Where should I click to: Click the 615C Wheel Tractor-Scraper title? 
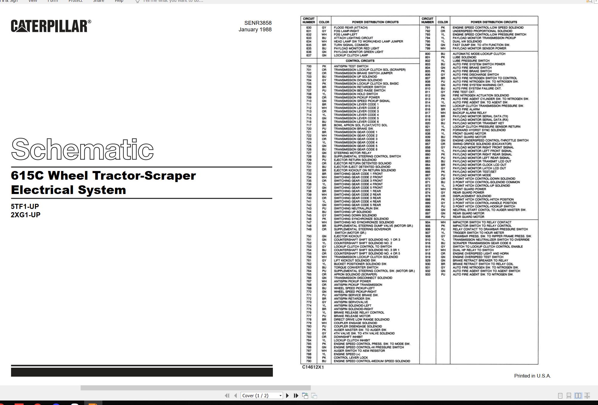point(103,175)
